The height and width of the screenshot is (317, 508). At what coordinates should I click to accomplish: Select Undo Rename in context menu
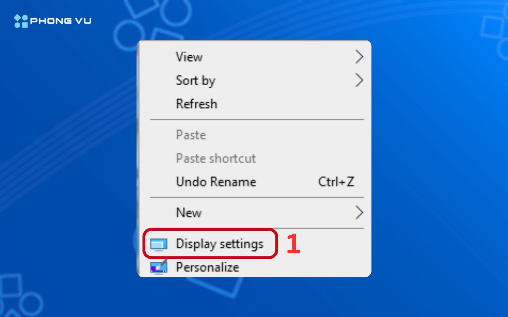(216, 182)
